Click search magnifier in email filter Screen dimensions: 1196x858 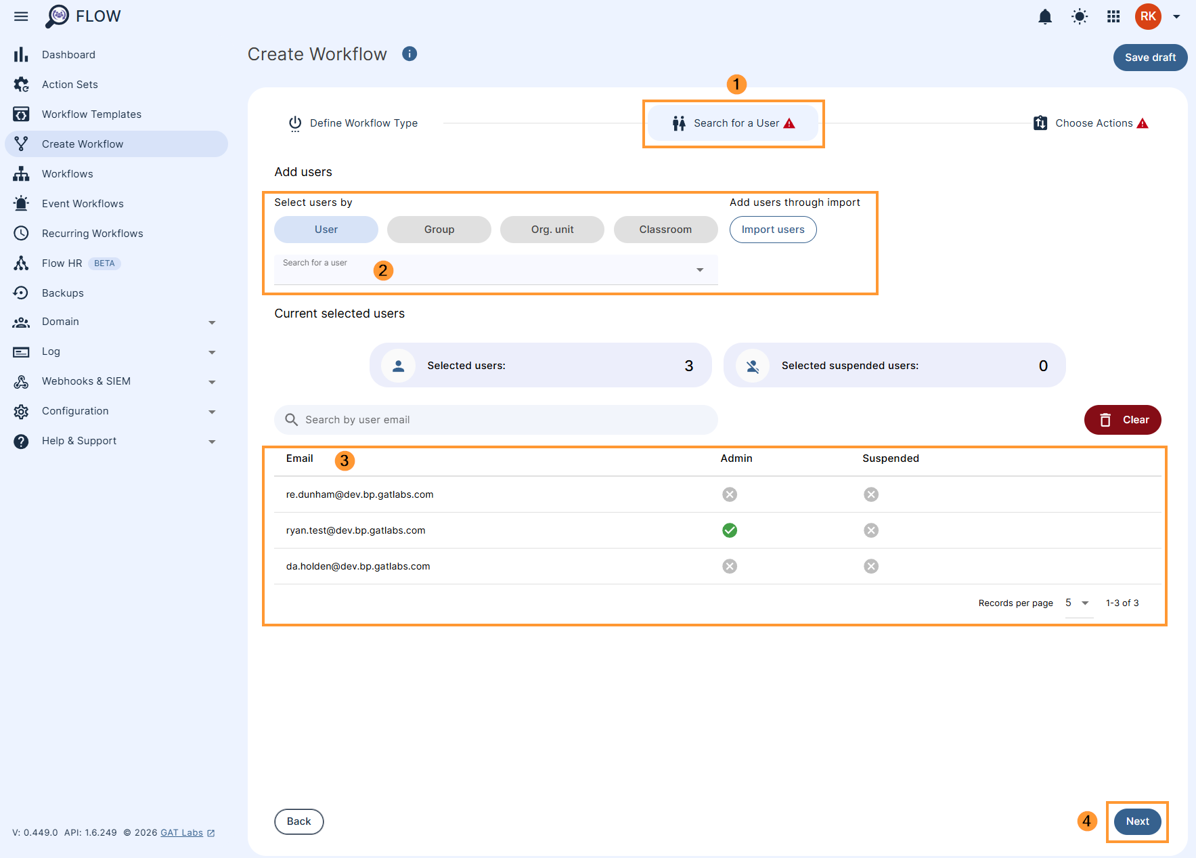click(x=291, y=420)
